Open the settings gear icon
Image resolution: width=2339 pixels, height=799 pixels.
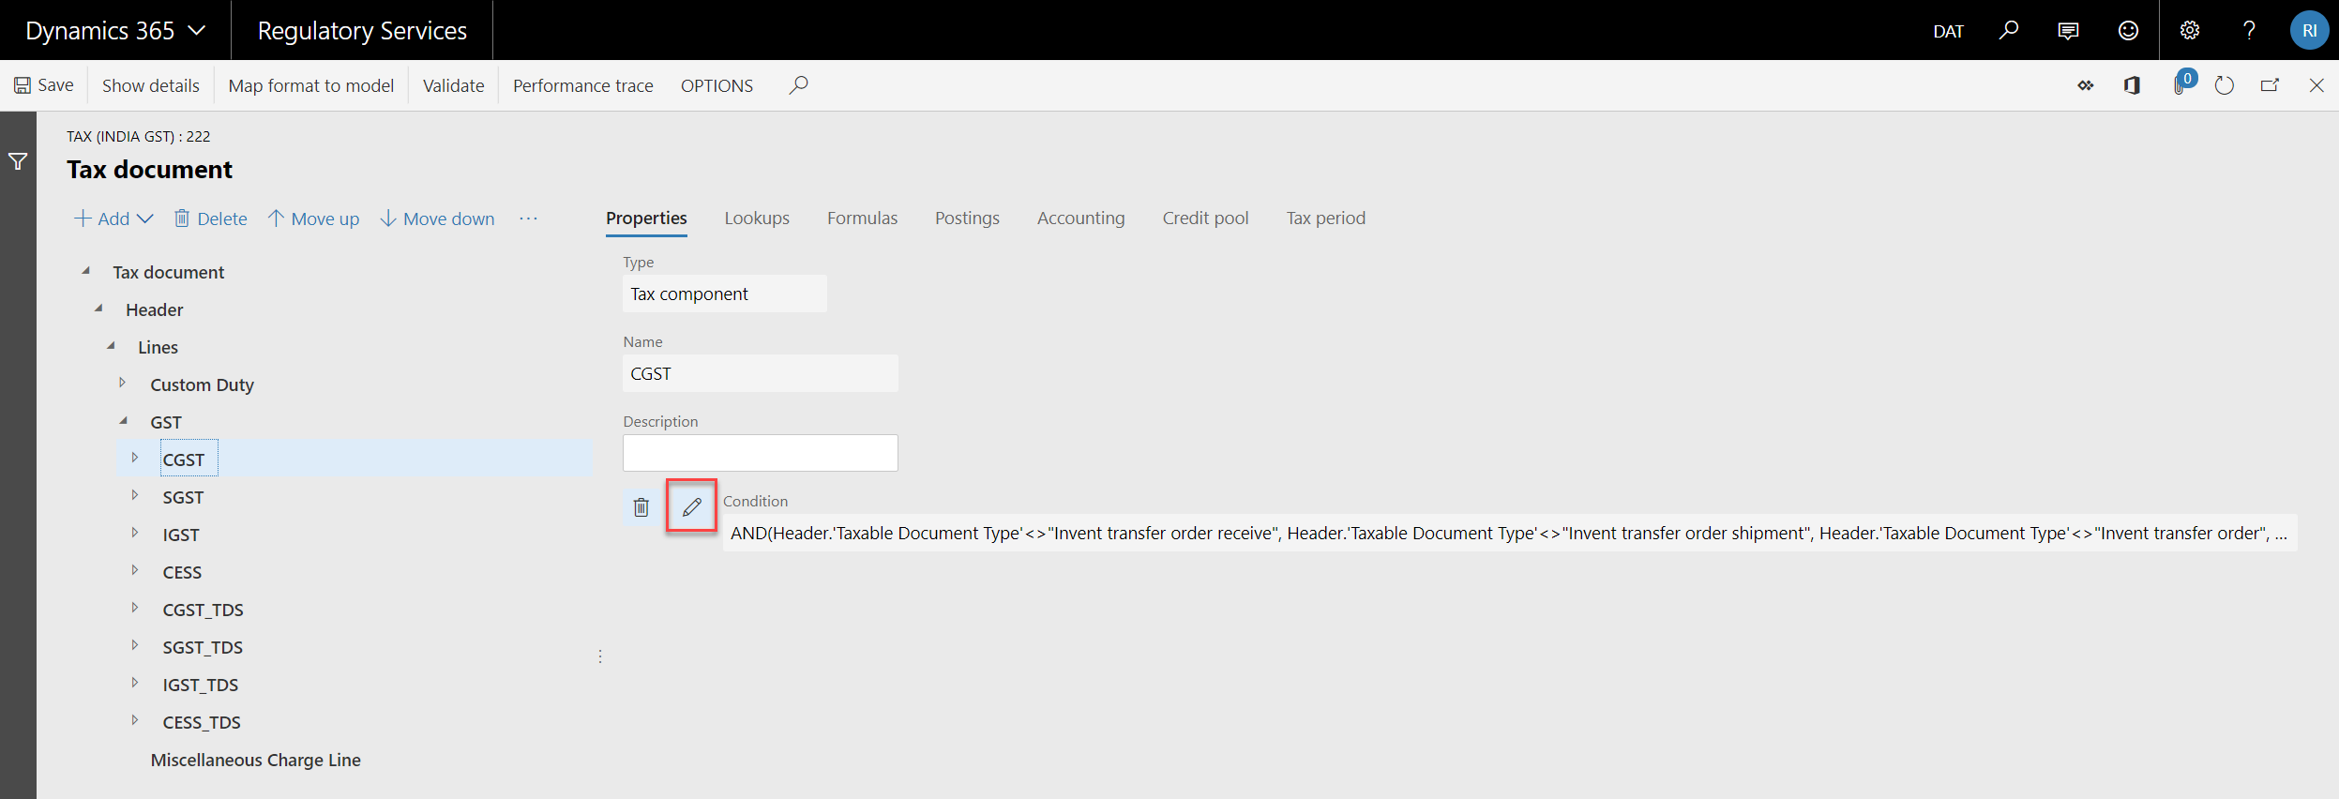tap(2190, 30)
